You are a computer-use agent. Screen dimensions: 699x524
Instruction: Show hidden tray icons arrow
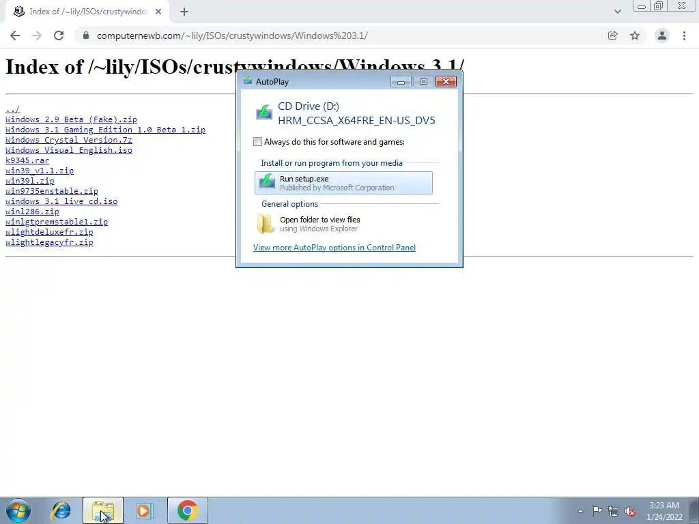pyautogui.click(x=580, y=511)
